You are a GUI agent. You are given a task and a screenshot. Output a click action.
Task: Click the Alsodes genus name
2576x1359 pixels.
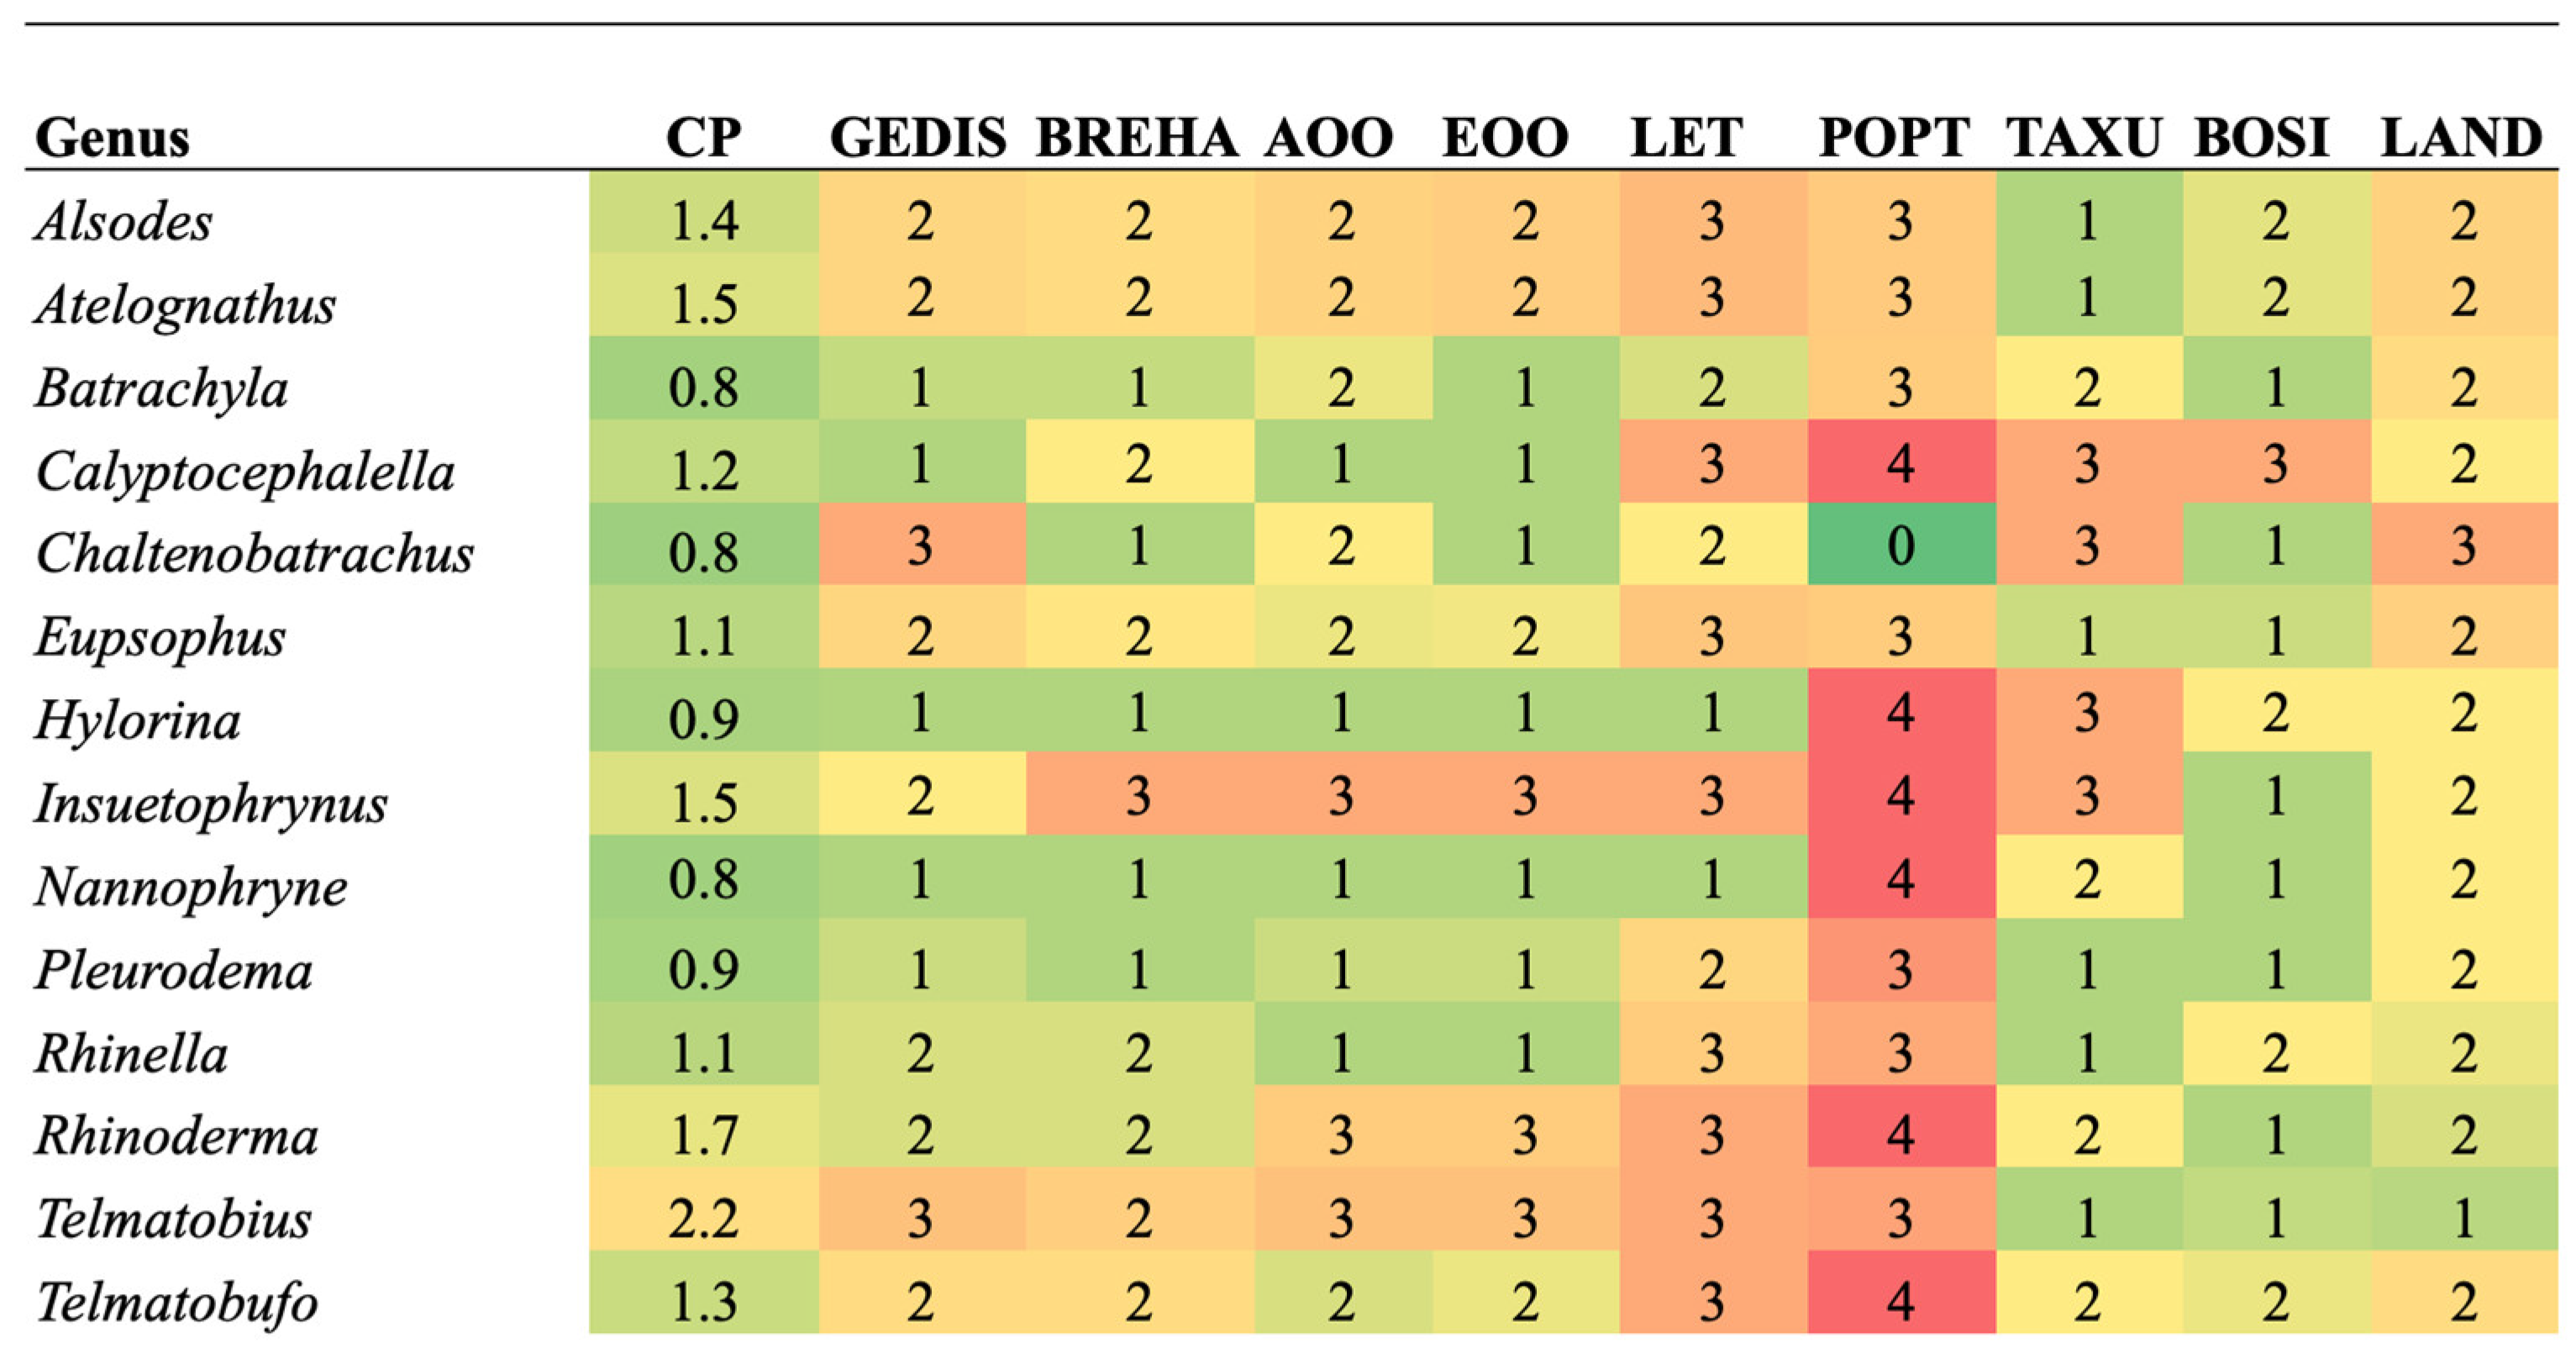[x=124, y=221]
